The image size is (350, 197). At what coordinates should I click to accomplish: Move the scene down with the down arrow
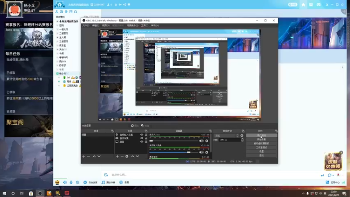tap(99, 156)
